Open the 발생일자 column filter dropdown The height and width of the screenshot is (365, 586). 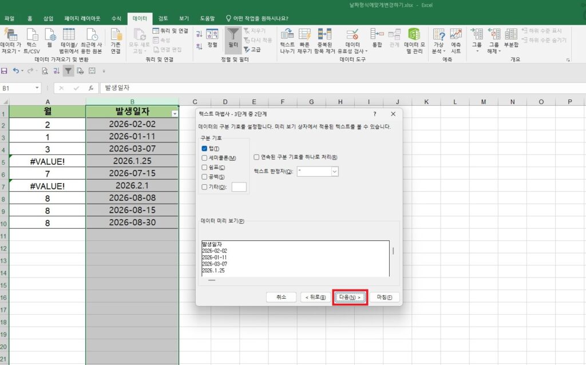point(175,114)
